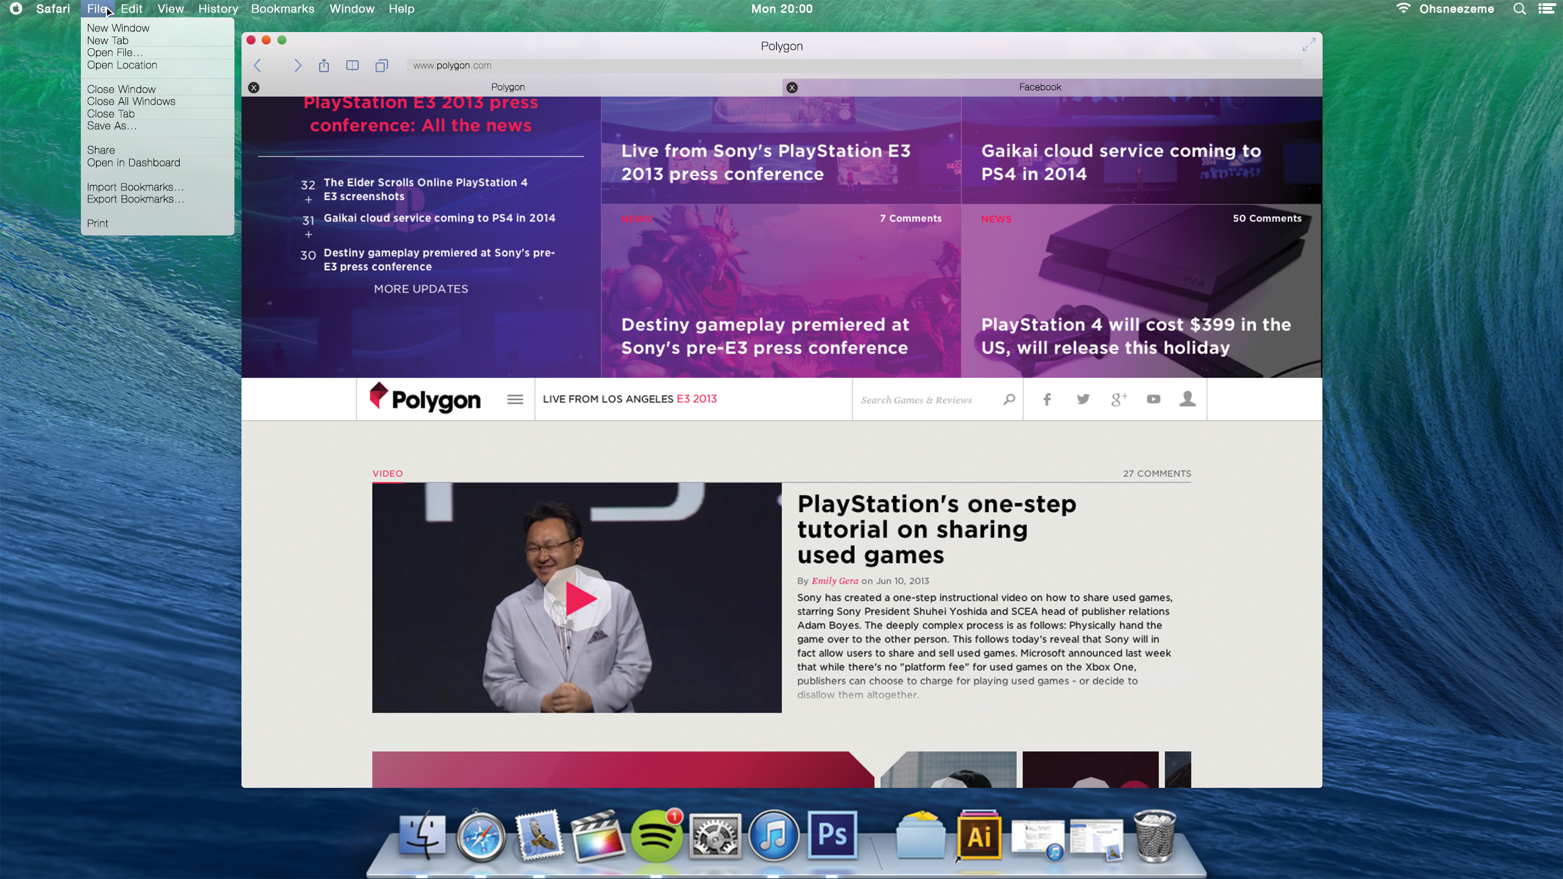Open Spotlight search icon
The image size is (1563, 879).
pyautogui.click(x=1520, y=9)
